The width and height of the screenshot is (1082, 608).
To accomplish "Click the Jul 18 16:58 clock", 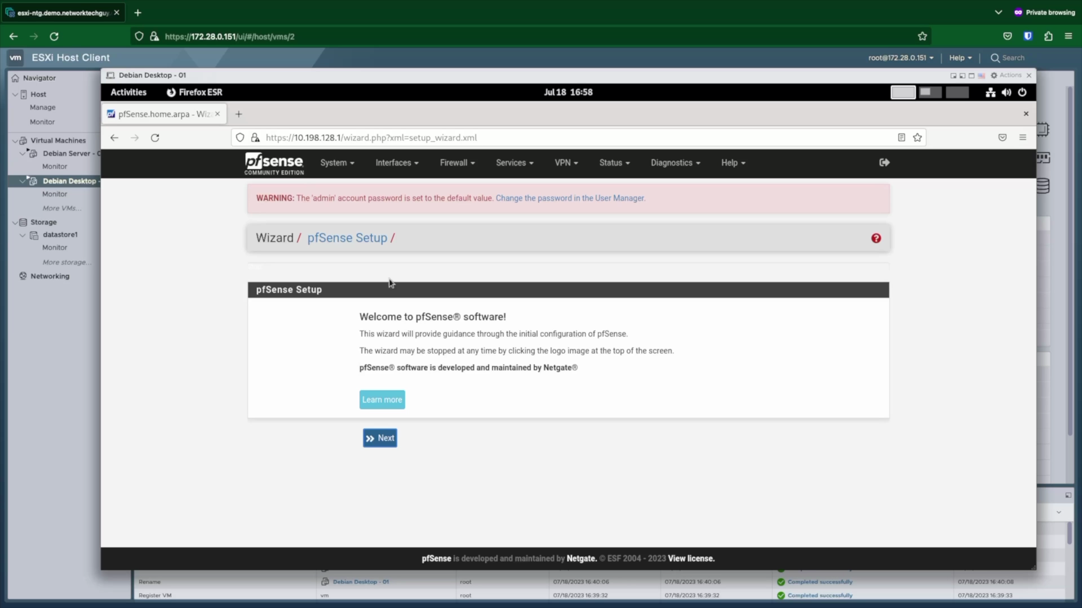I will click(568, 92).
